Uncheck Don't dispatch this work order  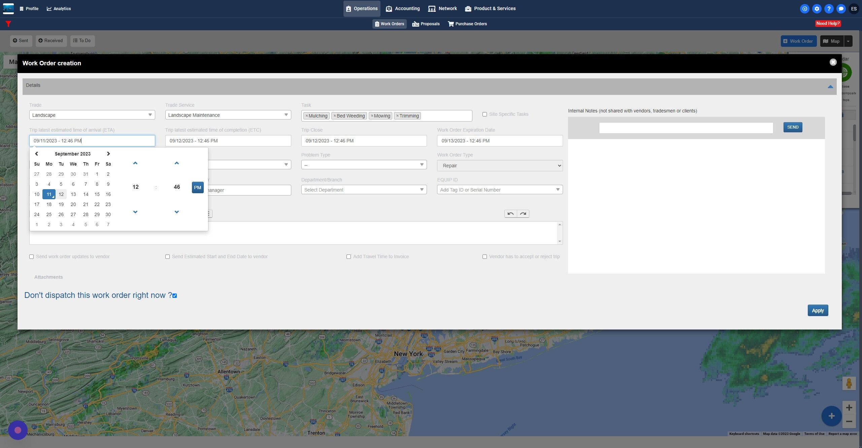pos(174,296)
